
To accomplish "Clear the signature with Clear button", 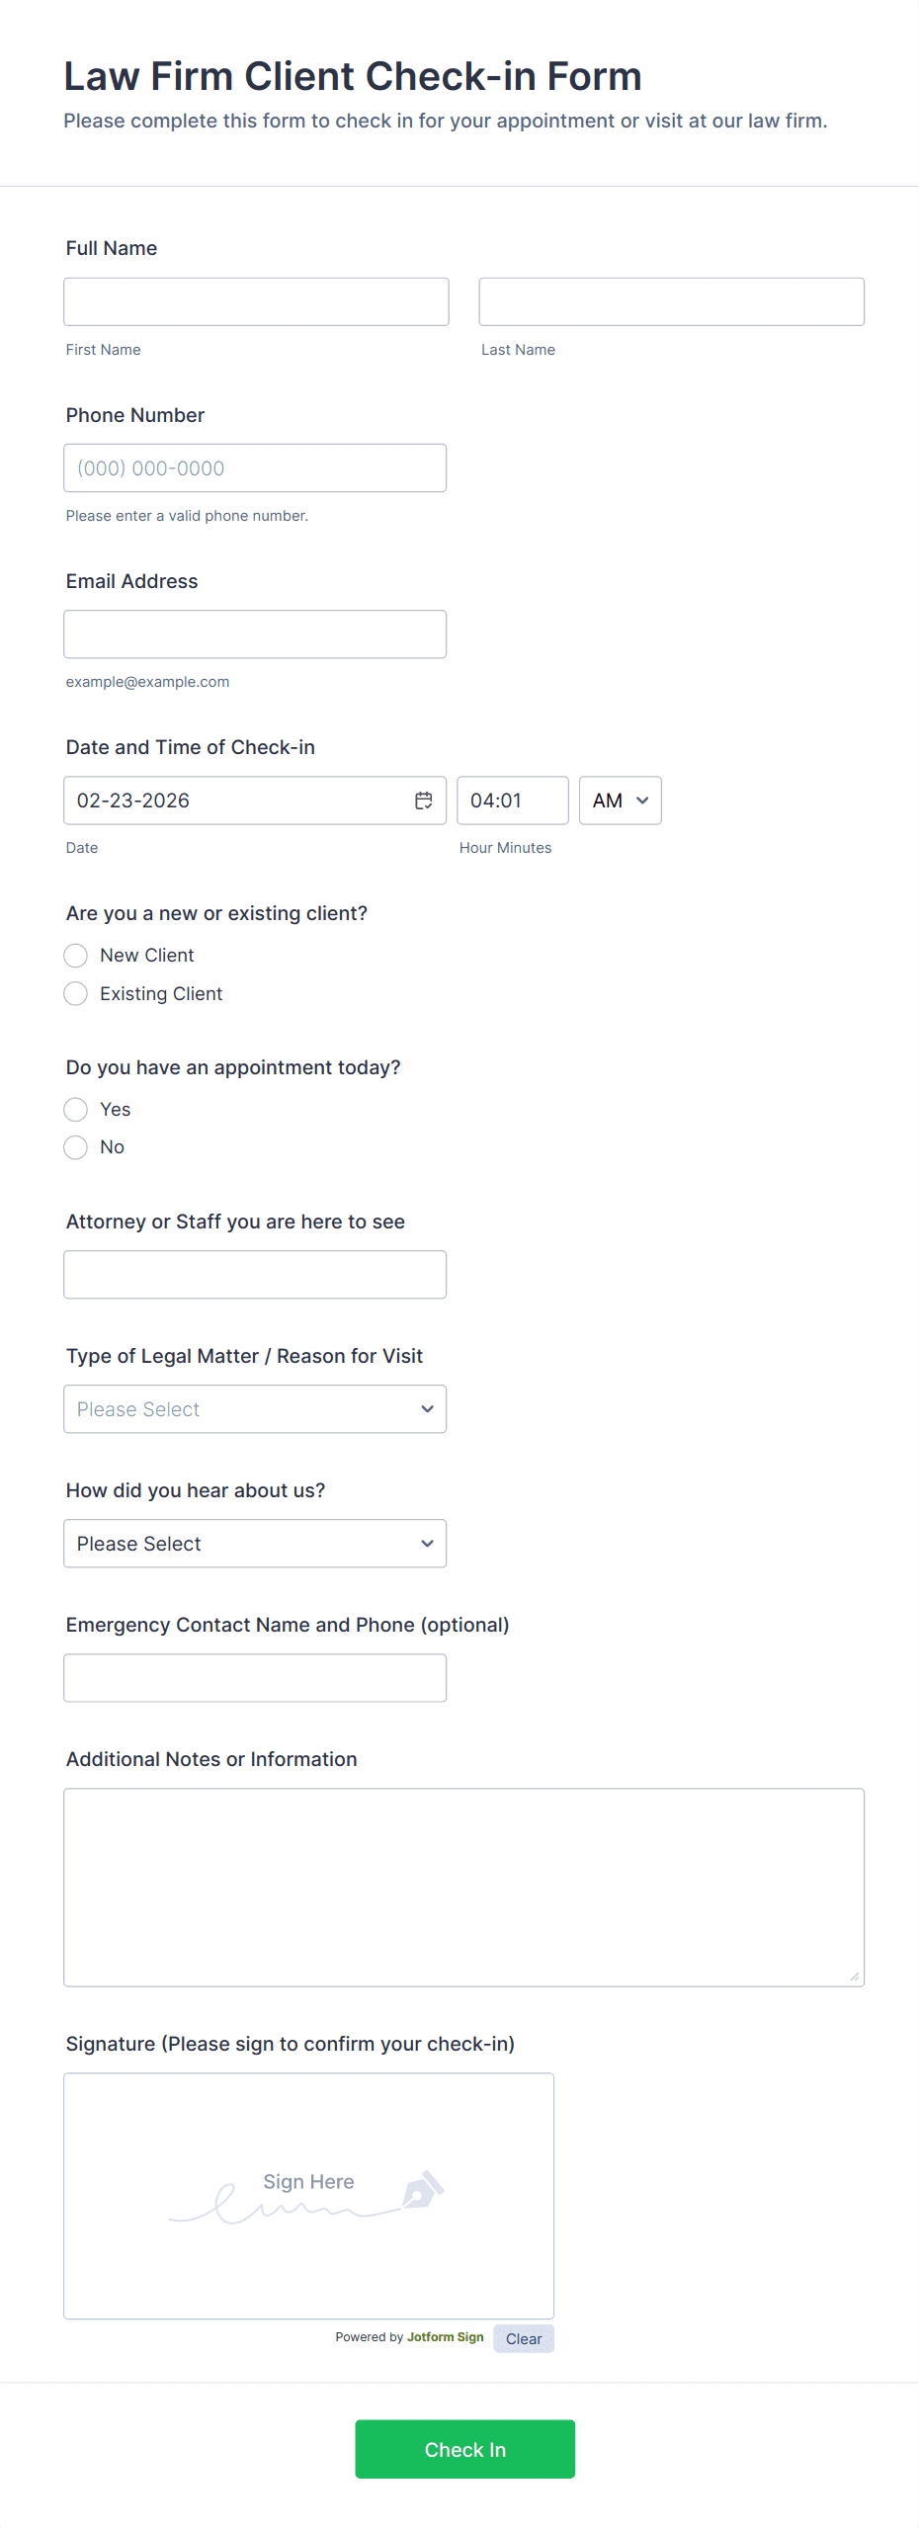I will click(x=523, y=2338).
